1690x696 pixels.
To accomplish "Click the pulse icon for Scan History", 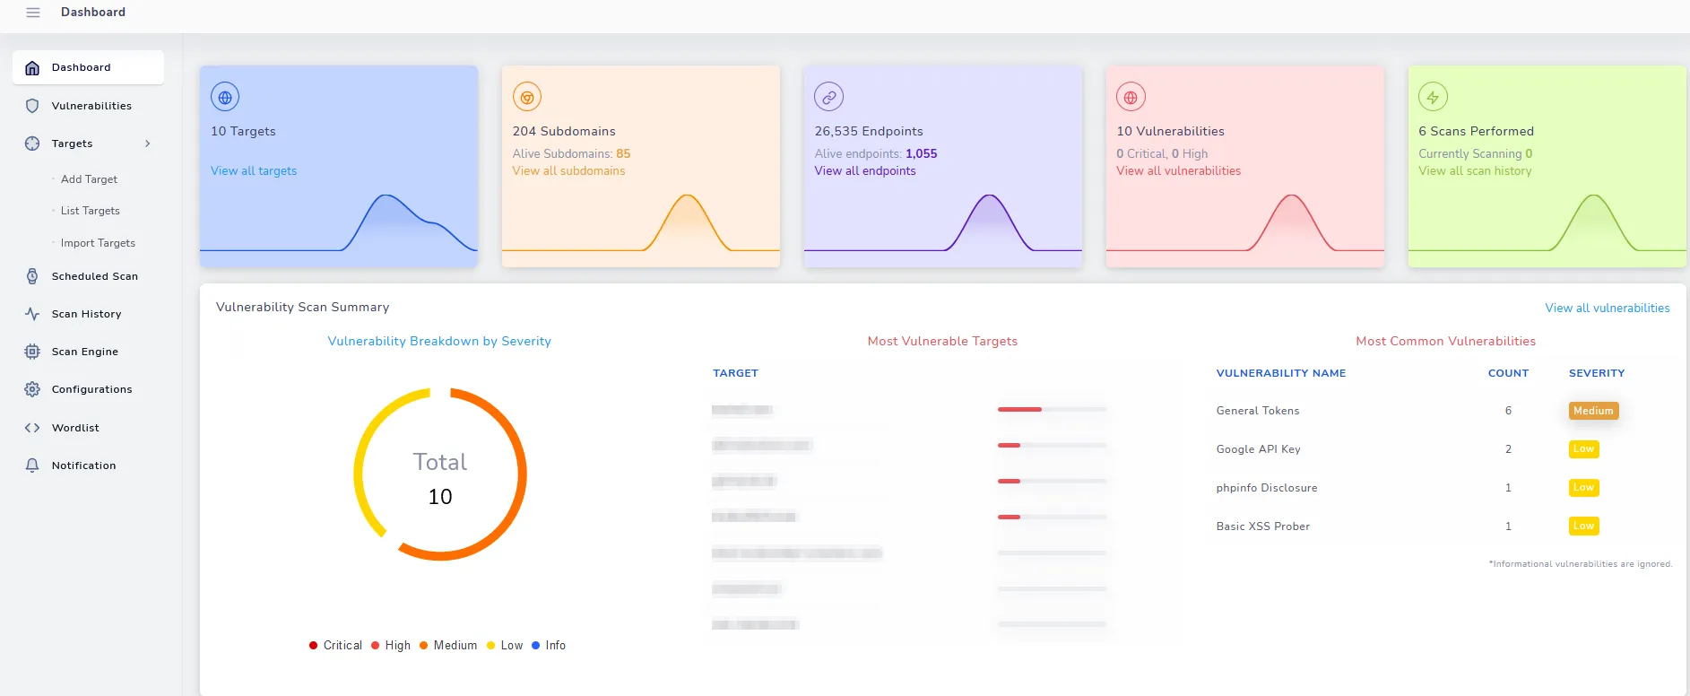I will coord(32,314).
